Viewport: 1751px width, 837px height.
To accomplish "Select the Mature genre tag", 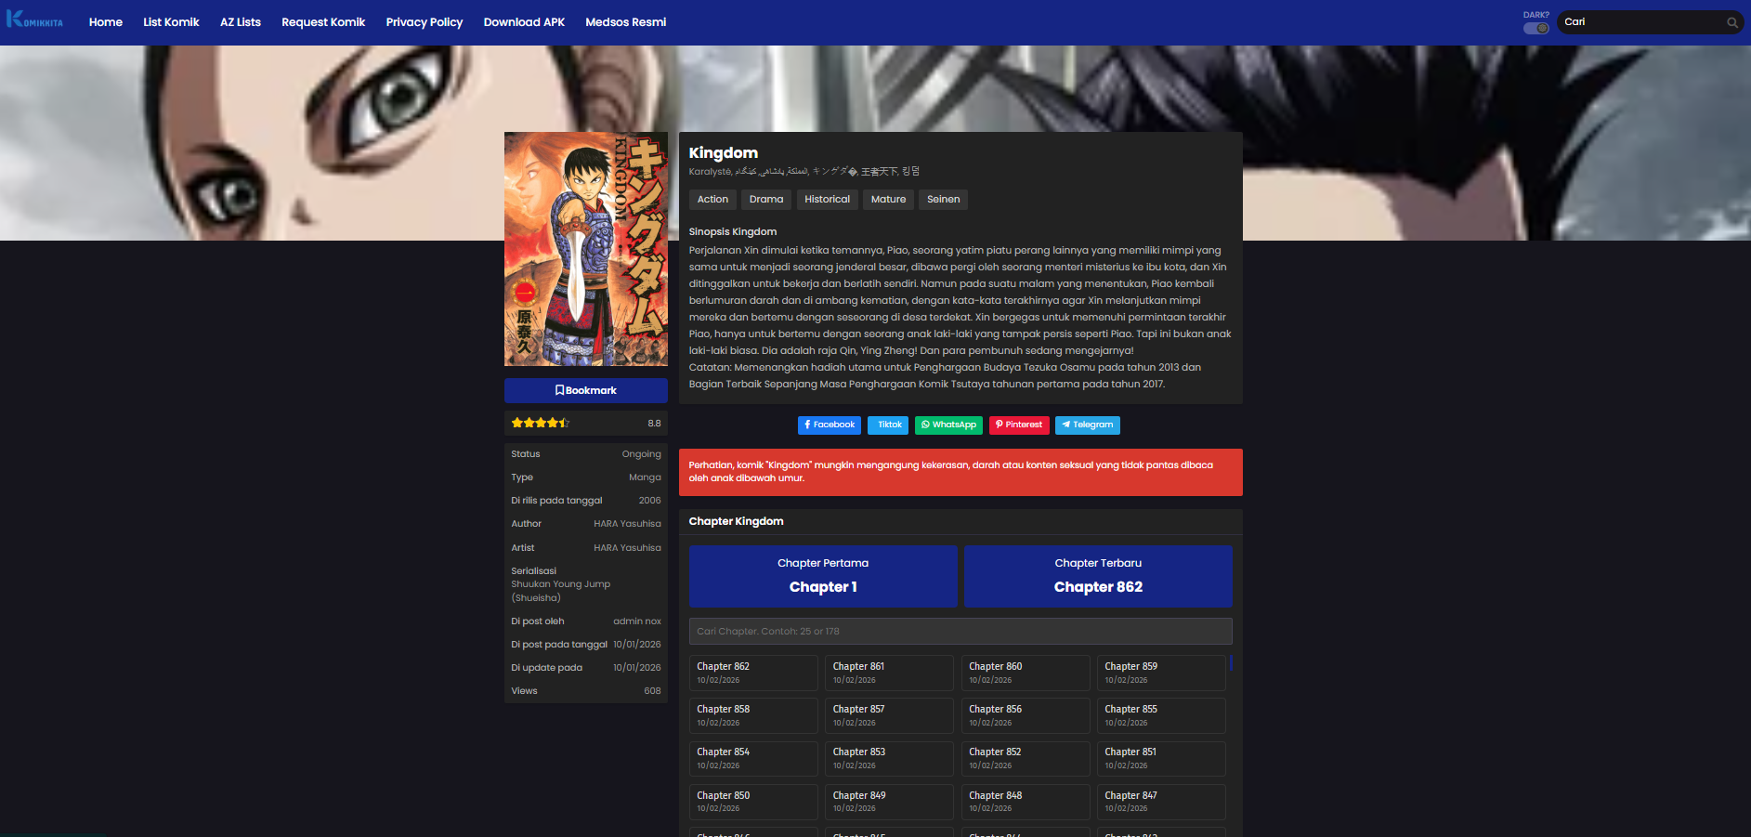I will click(888, 200).
